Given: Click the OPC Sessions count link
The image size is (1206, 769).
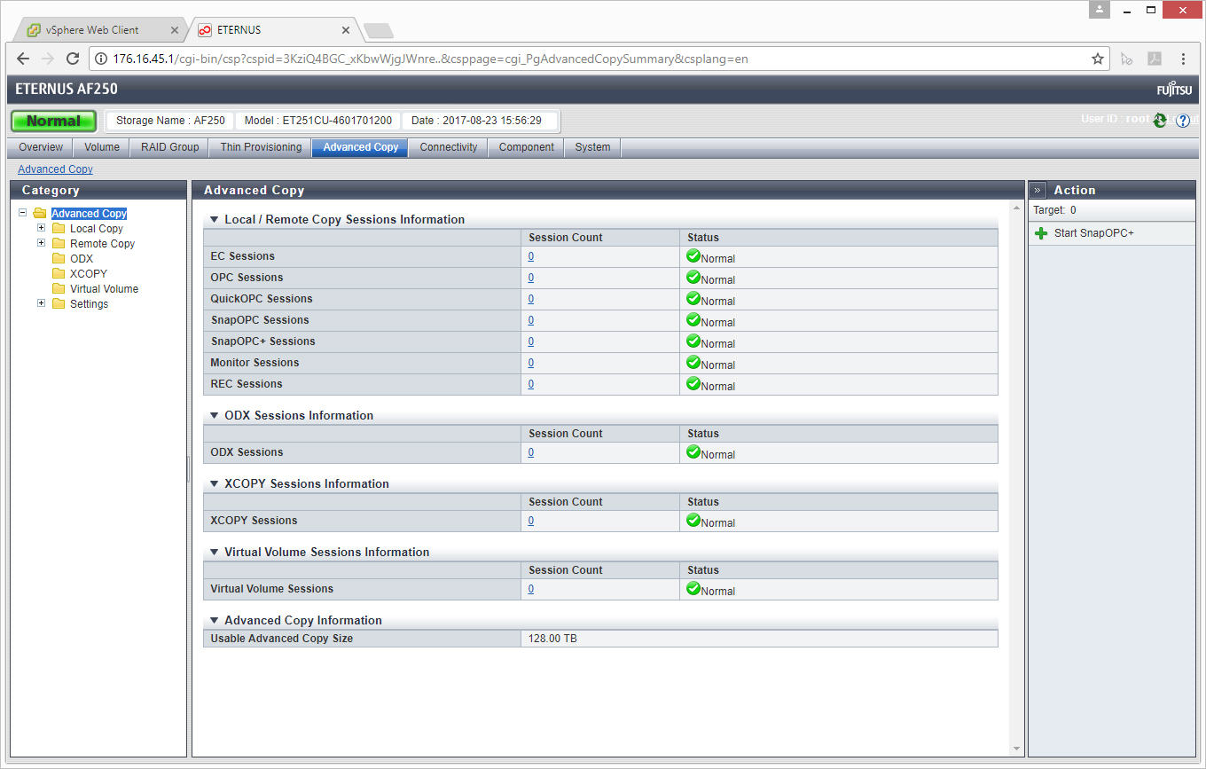Looking at the screenshot, I should [531, 278].
